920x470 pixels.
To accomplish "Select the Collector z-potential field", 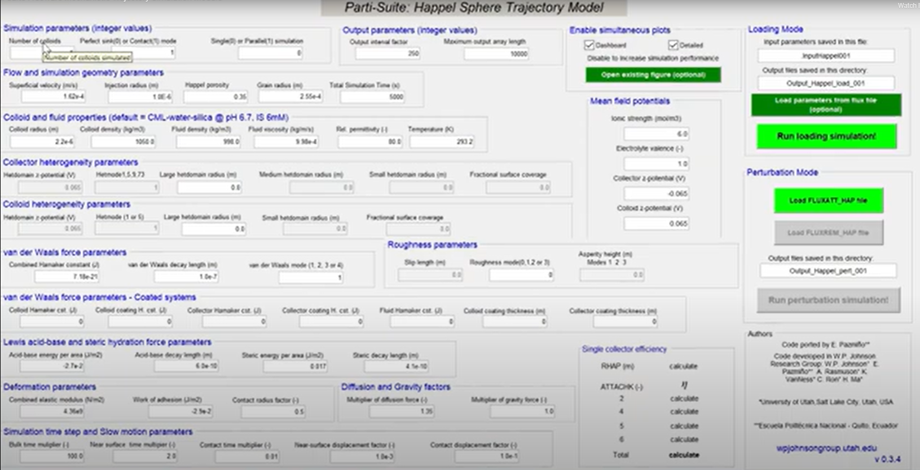I will coord(657,194).
